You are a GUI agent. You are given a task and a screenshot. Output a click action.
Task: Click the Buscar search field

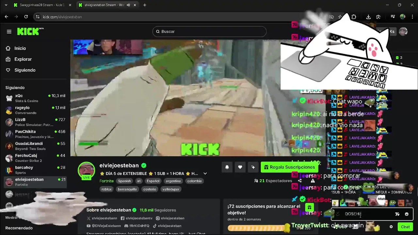pos(209,31)
